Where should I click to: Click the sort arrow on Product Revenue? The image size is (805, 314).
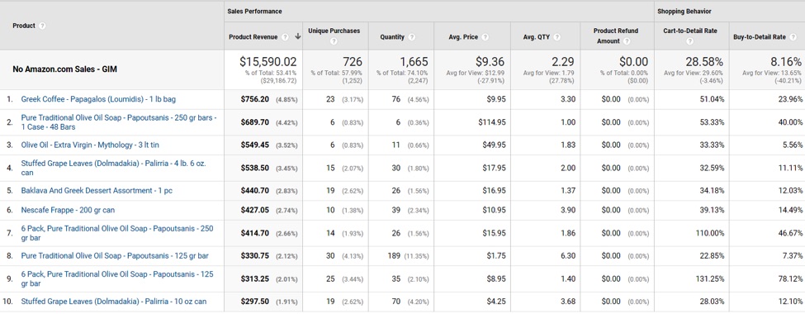point(297,37)
